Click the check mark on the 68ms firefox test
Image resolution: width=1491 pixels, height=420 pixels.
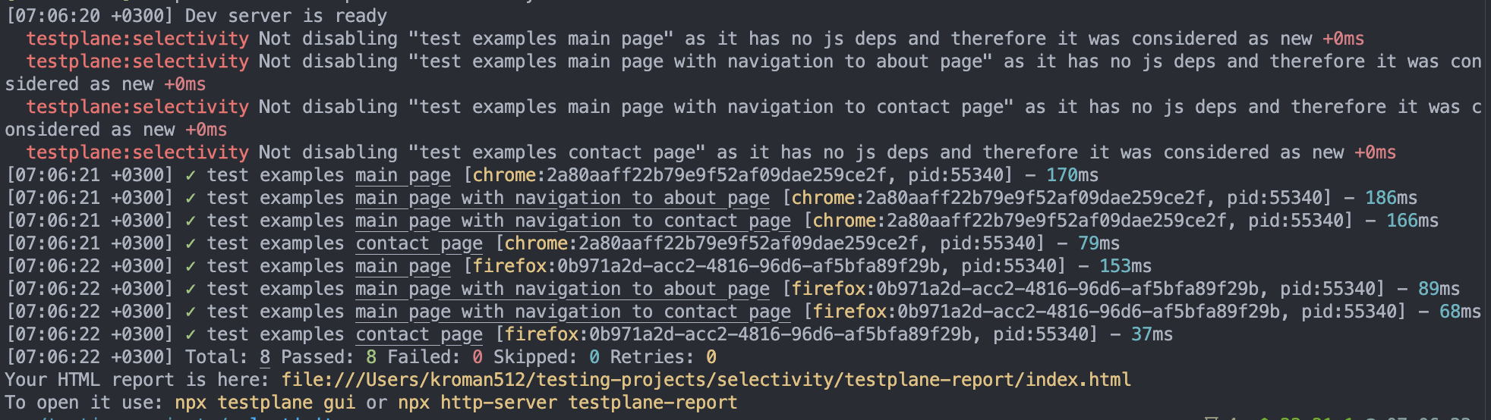191,312
